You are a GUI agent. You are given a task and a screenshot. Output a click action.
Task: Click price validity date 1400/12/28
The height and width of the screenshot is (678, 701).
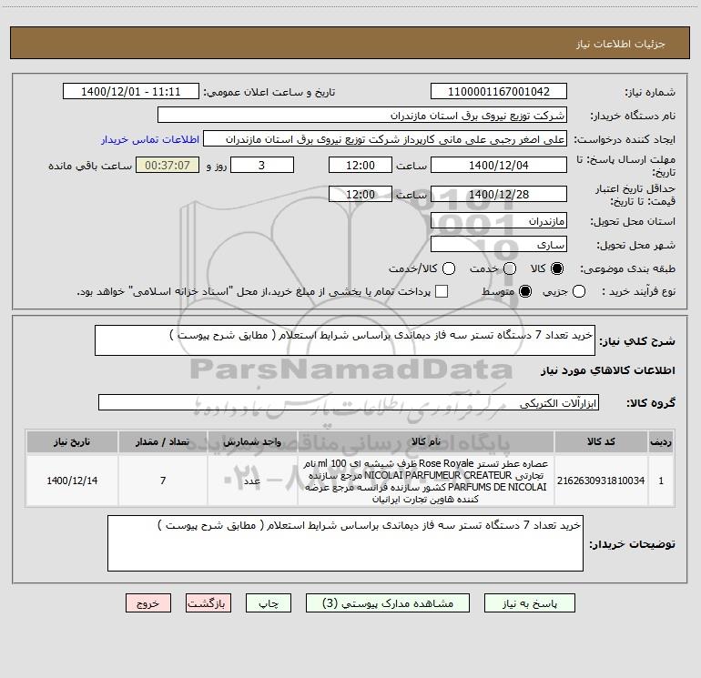click(499, 194)
